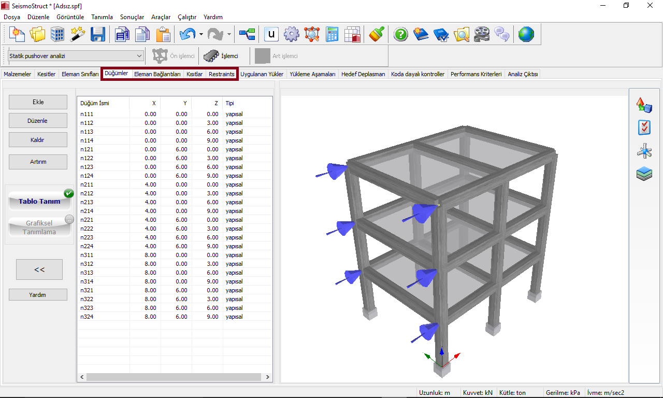Viewport: 663px width, 398px height.
Task: Switch to Grafiksel Tanımlama mode
Action: coord(39,228)
